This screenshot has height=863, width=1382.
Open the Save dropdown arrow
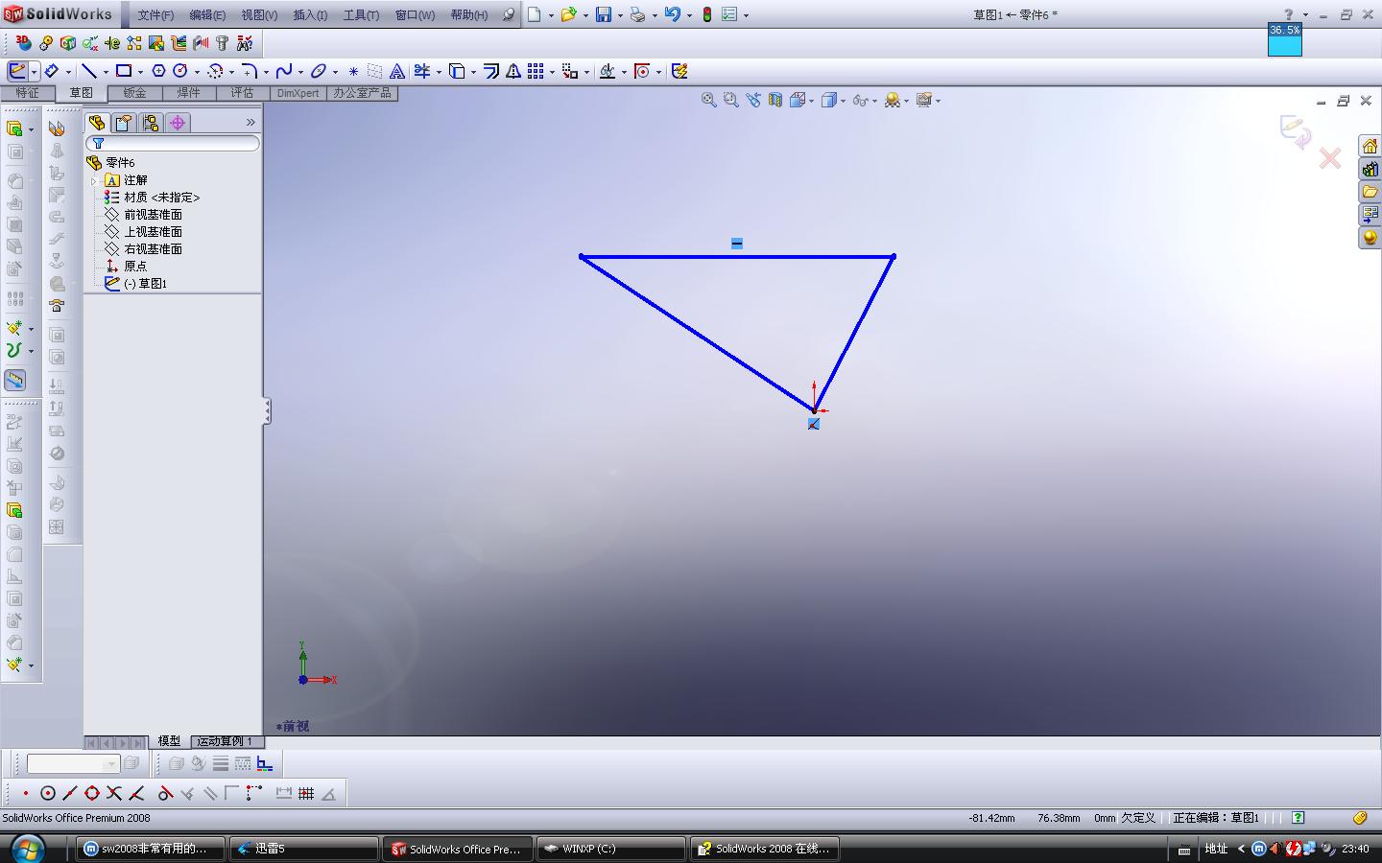pos(620,15)
